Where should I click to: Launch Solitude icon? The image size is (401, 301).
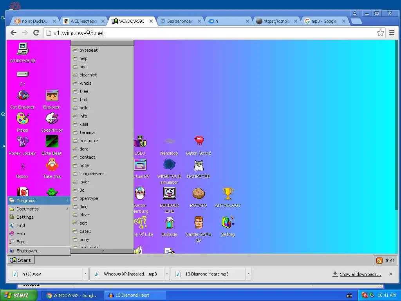(169, 223)
